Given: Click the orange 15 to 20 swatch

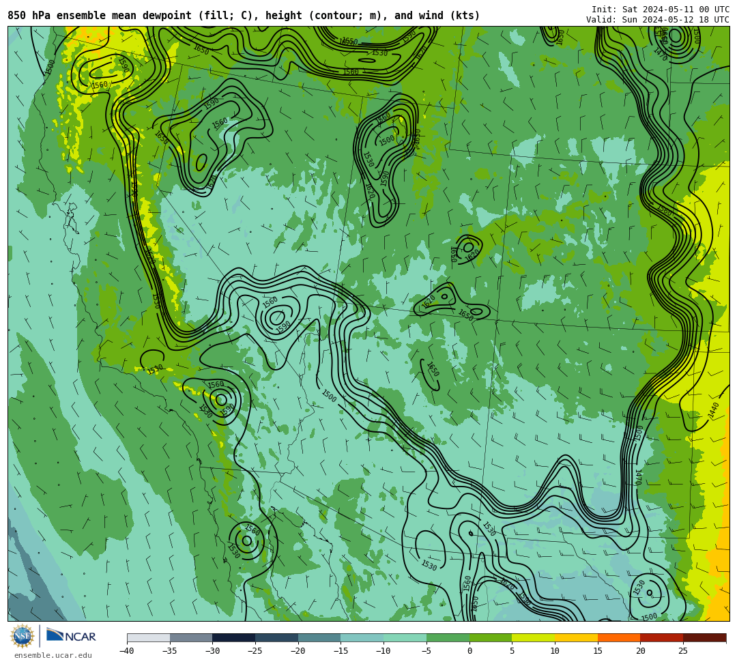Looking at the screenshot, I should tap(619, 637).
